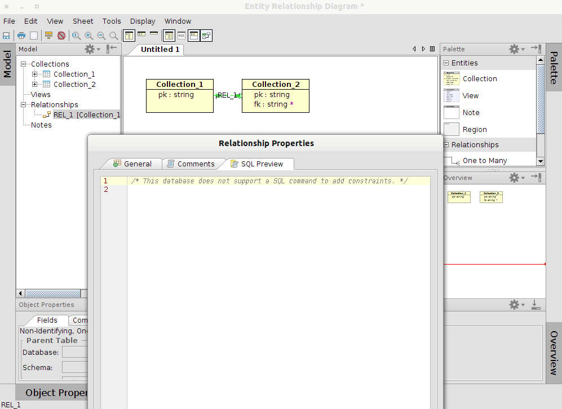Viewport: 562px width, 409px height.
Task: Click the page grid icon in toolbar
Action: click(34, 36)
